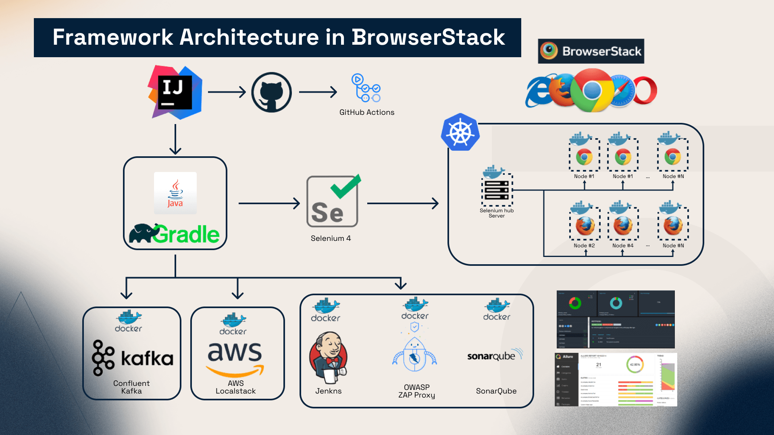Click the Firefox logo in Node #2
This screenshot has width=774, height=435.
(584, 226)
